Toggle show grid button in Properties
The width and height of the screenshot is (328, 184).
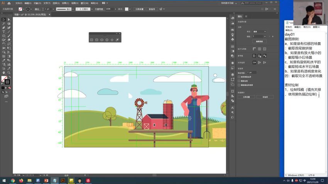259,49
